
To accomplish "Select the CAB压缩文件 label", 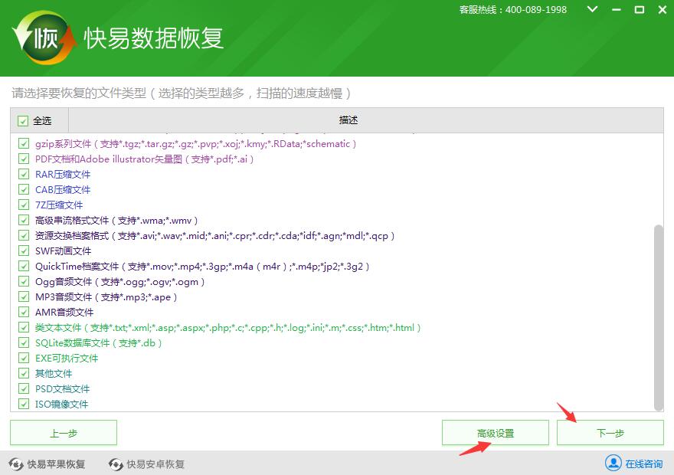I will (x=63, y=189).
